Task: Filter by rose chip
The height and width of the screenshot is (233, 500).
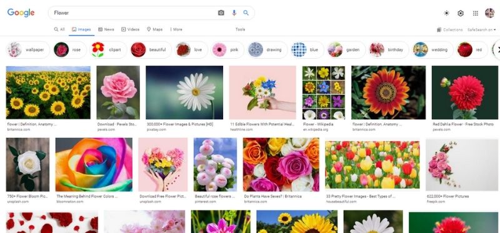Action: (70, 50)
